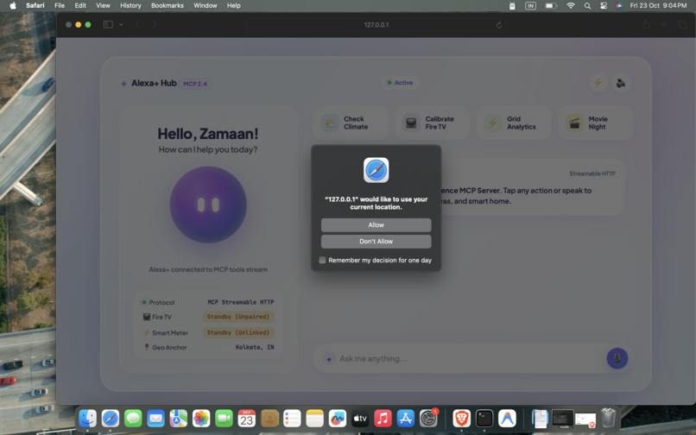
Task: Open Freeform from the Dock
Action: coord(338,418)
